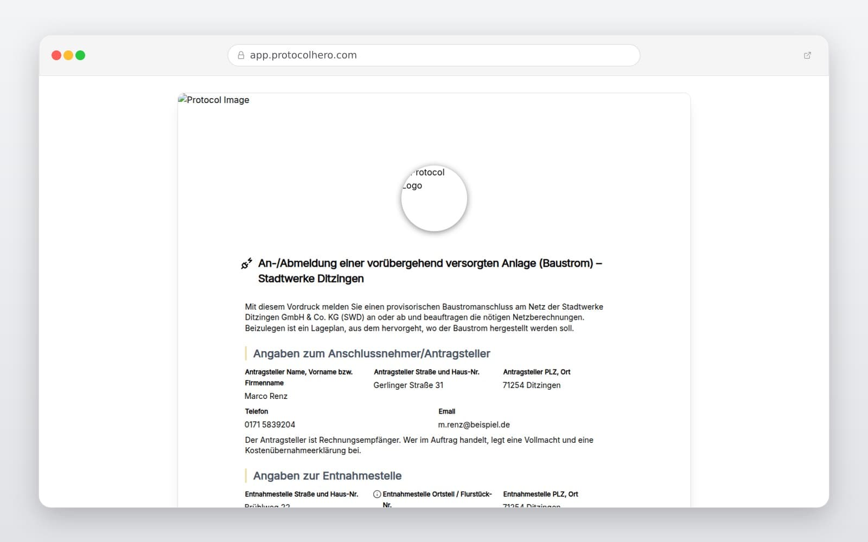The image size is (868, 542).
Task: Click the heading Angaben zum Anschlussnehmer/Antragsteller
Action: tap(372, 353)
